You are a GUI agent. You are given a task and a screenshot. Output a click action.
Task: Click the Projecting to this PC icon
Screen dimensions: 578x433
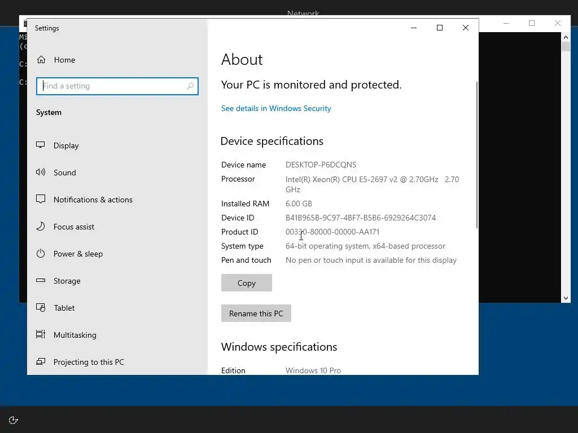[x=41, y=361]
